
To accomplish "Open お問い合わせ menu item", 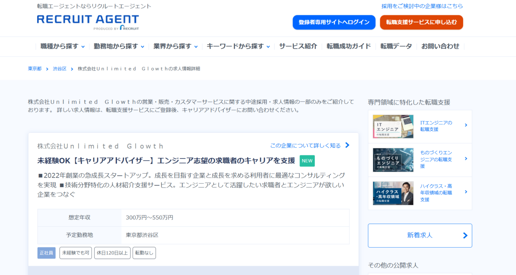I will [x=440, y=46].
